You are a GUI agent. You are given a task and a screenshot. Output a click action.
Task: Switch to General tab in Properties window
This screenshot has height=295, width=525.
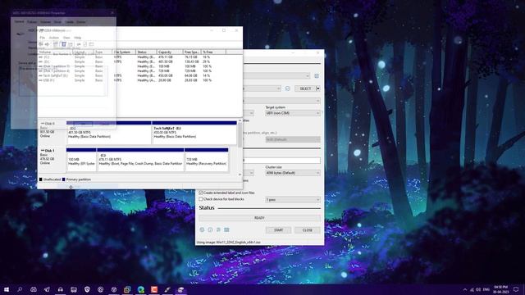coord(20,22)
